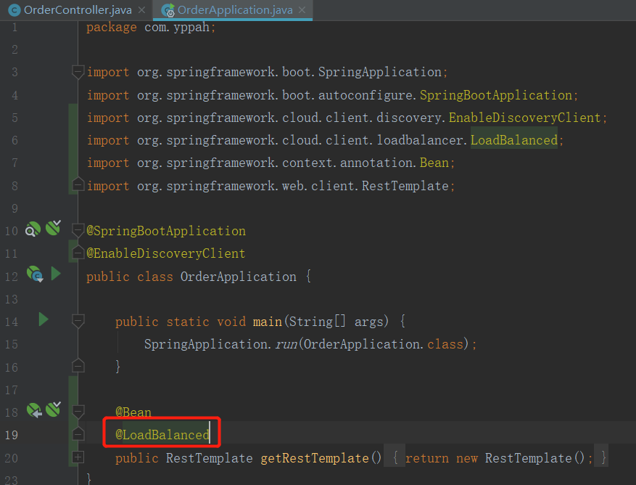
Task: Run main method using line 14 gutter arrow
Action: [x=44, y=319]
